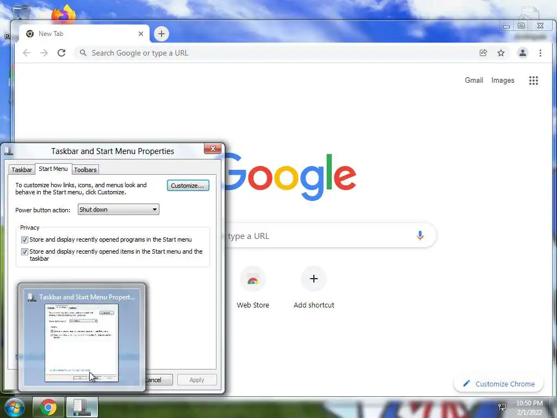Click the Add shortcut plus icon
This screenshot has height=418, width=557.
point(314,279)
